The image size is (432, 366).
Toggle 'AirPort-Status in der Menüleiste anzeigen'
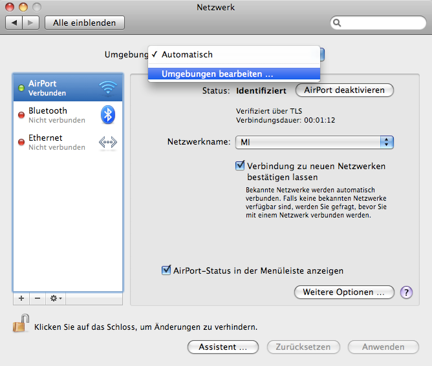[166, 270]
